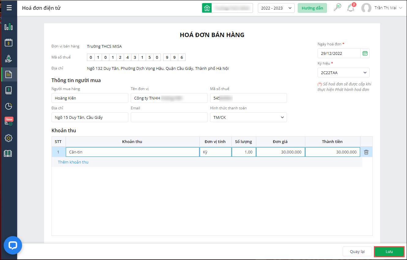This screenshot has width=407, height=260.
Task: Click the Tên đơn vị input field
Action: (x=169, y=98)
